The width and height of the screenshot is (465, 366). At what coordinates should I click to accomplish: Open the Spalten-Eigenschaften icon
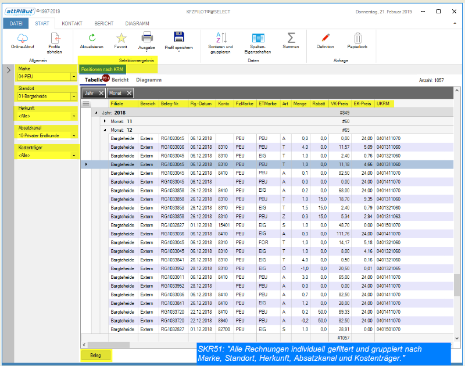coord(257,38)
